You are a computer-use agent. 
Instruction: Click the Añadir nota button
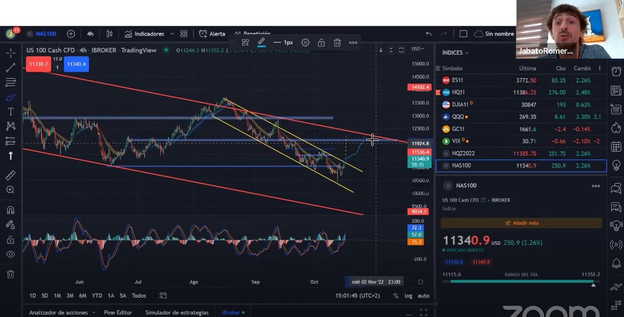click(x=521, y=223)
